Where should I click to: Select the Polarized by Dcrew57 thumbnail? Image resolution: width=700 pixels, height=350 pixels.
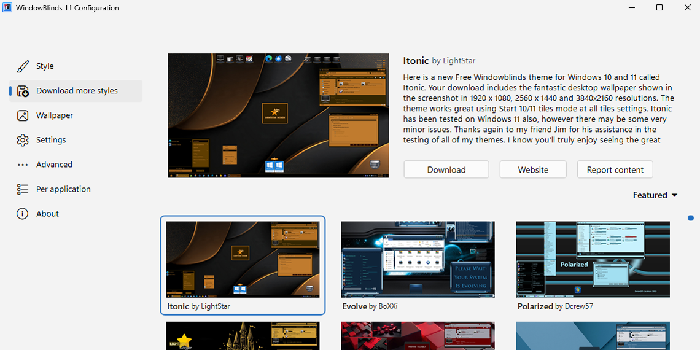pyautogui.click(x=593, y=259)
